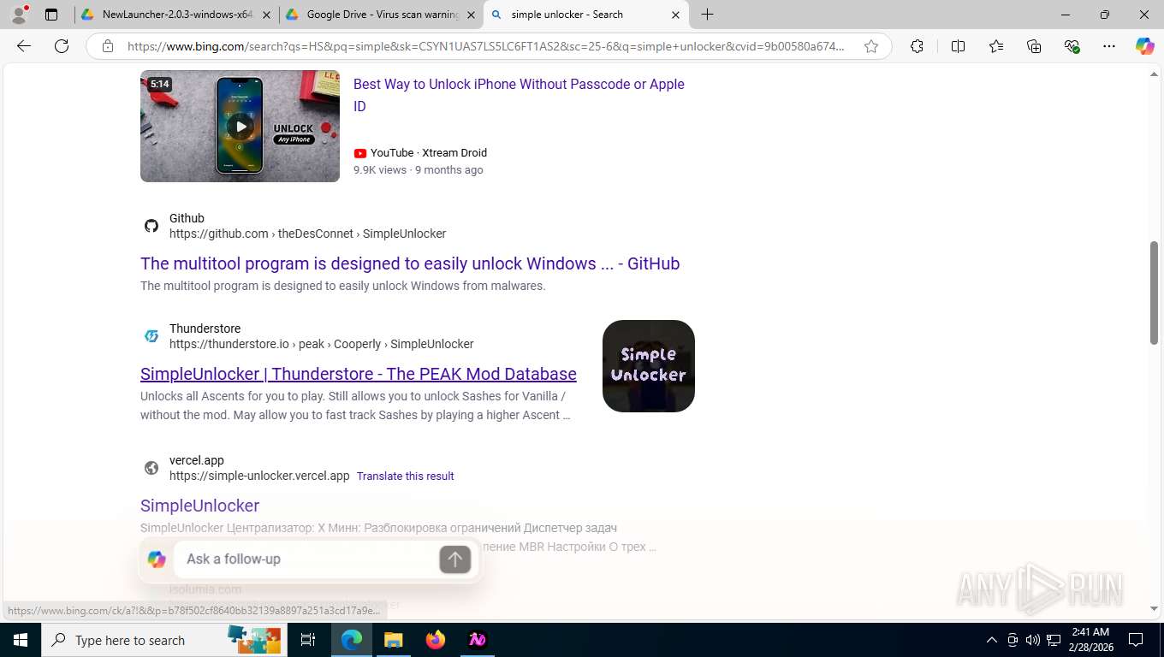Viewport: 1164px width, 657px height.
Task: Open the Collections icon
Action: 1034,46
